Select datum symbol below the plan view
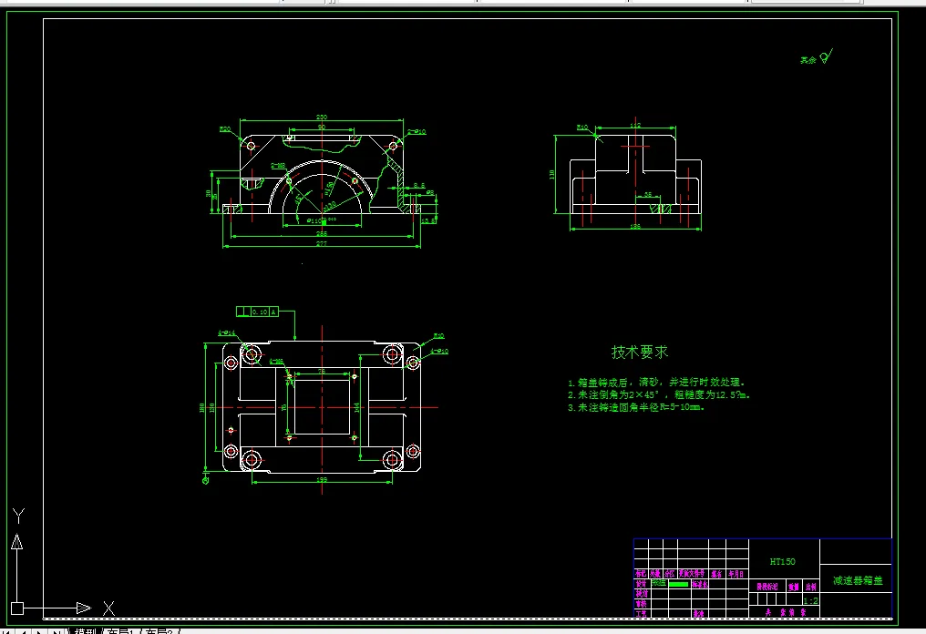 [205, 478]
